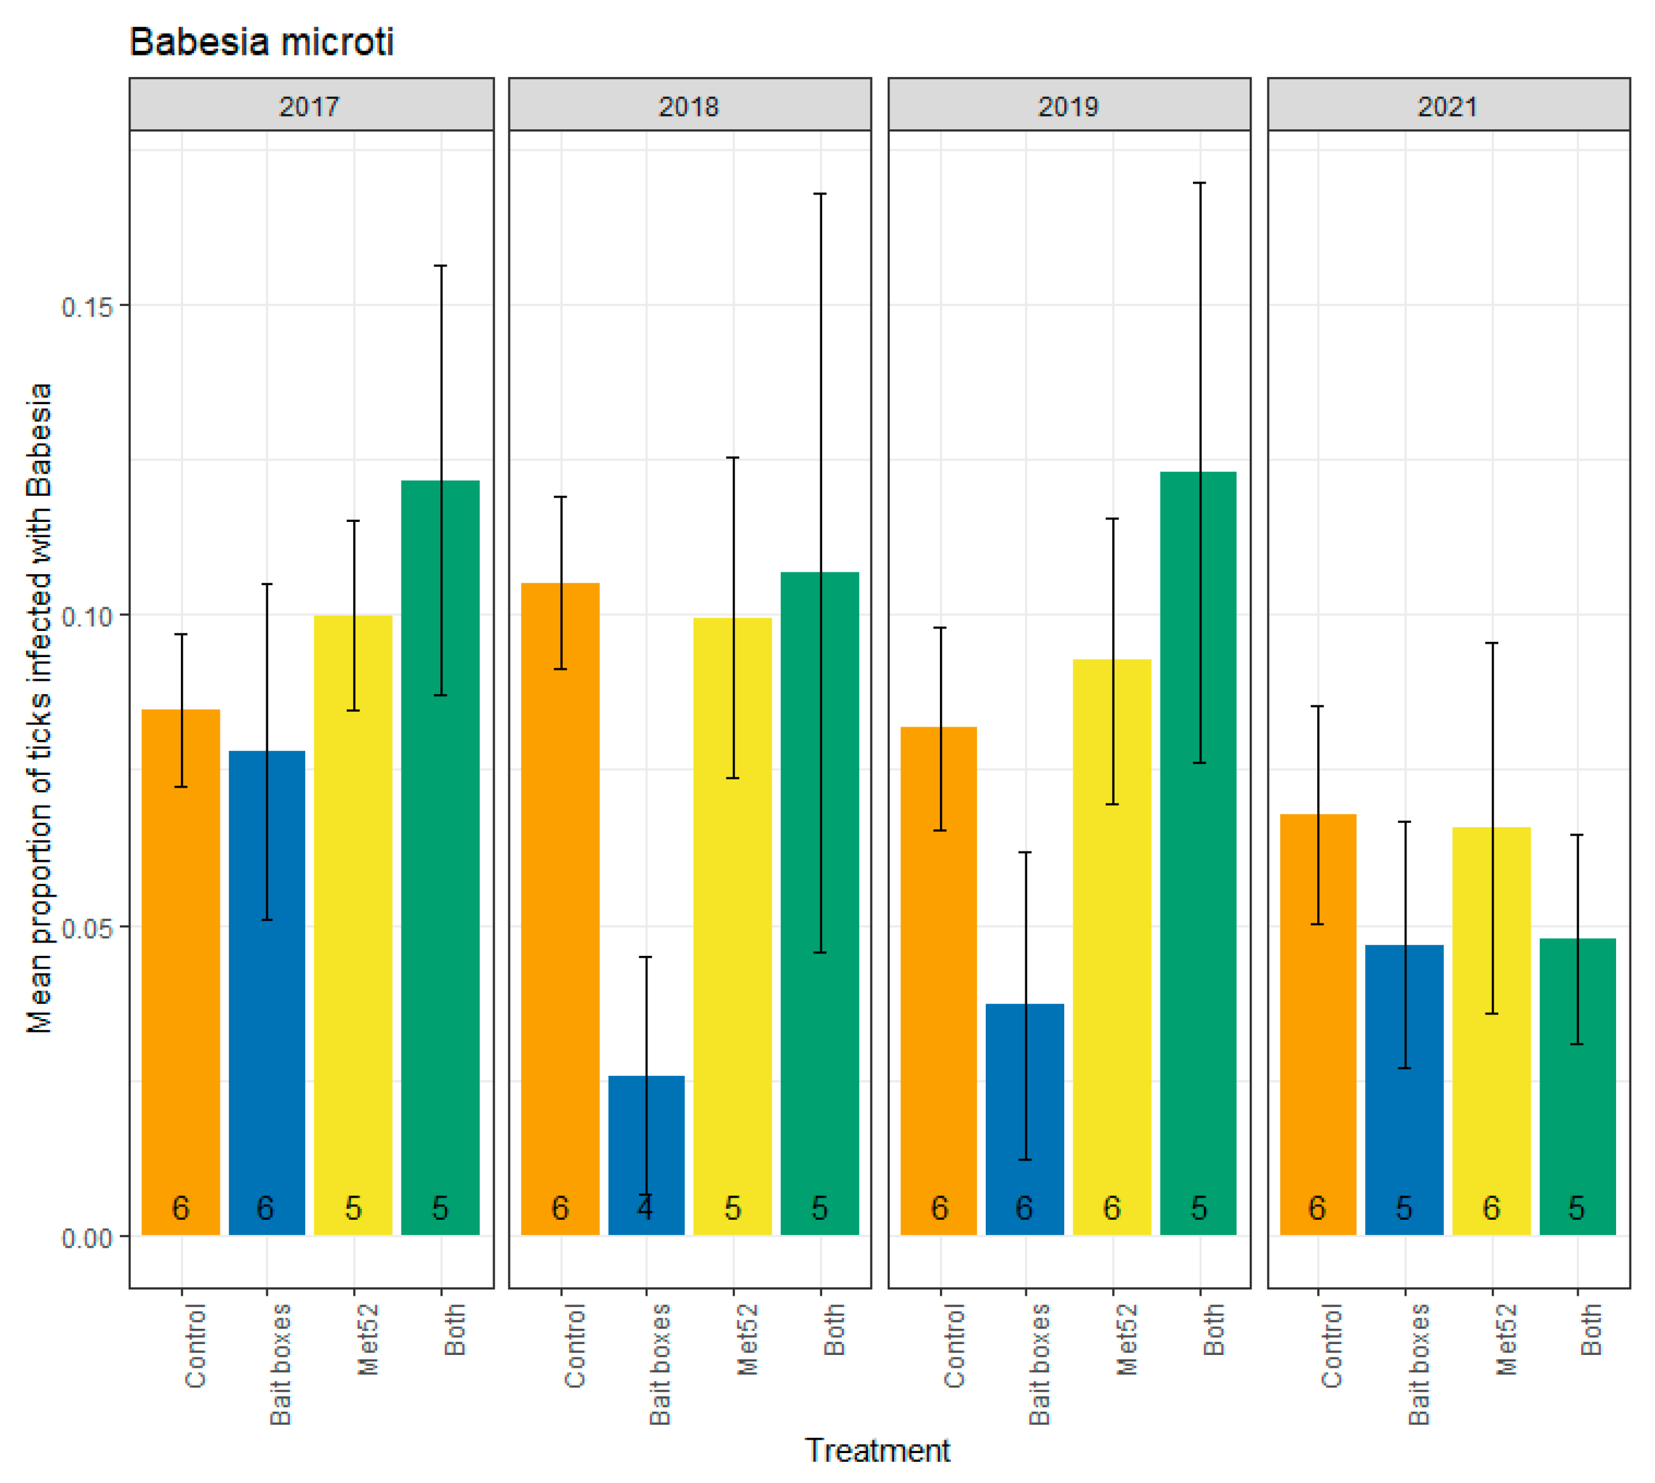Click the 2018 facet header
1655x1483 pixels.
click(690, 106)
